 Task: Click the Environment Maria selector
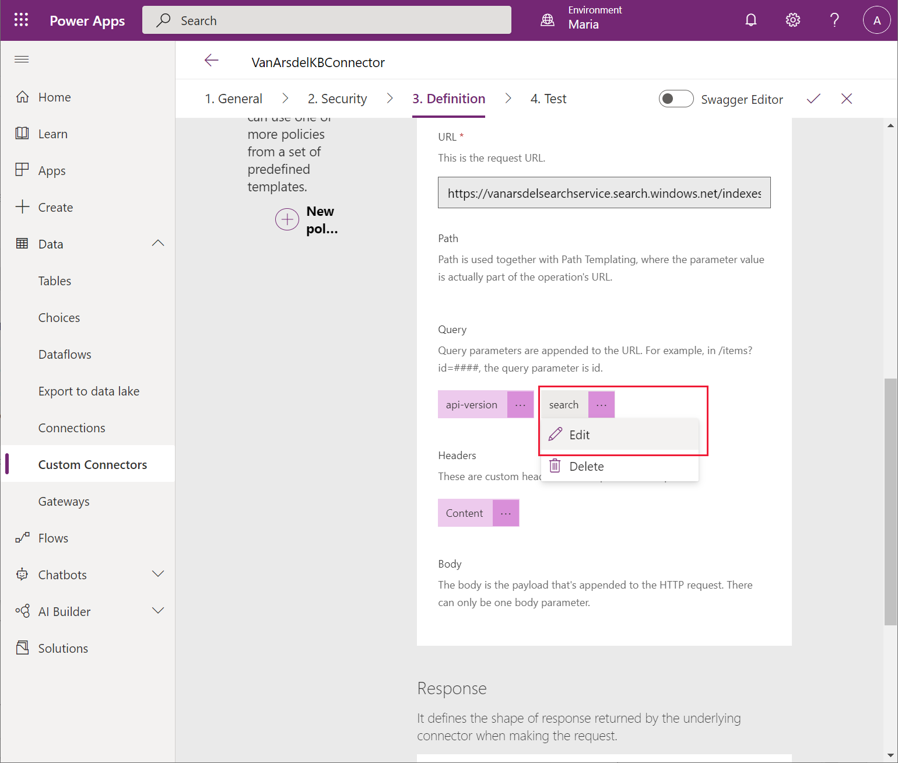581,18
